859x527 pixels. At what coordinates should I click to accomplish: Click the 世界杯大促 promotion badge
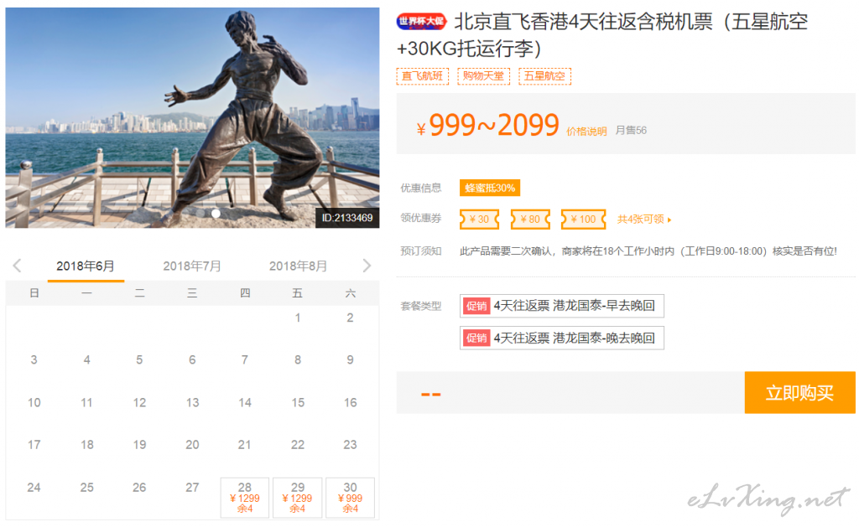[x=421, y=22]
